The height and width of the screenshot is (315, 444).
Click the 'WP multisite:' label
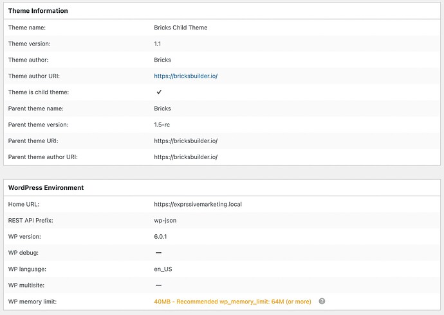(26, 285)
